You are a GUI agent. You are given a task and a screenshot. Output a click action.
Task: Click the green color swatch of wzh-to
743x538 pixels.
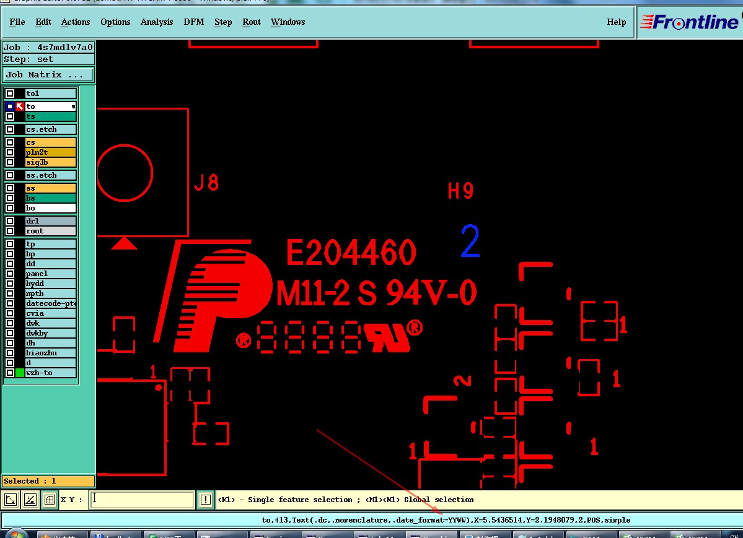[19, 373]
